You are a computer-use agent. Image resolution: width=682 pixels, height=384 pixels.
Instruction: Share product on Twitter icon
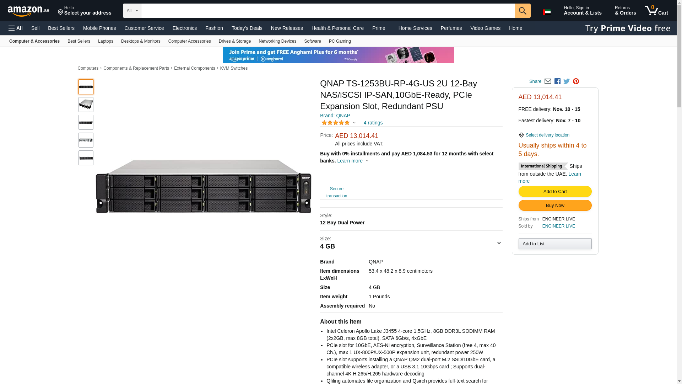[567, 81]
